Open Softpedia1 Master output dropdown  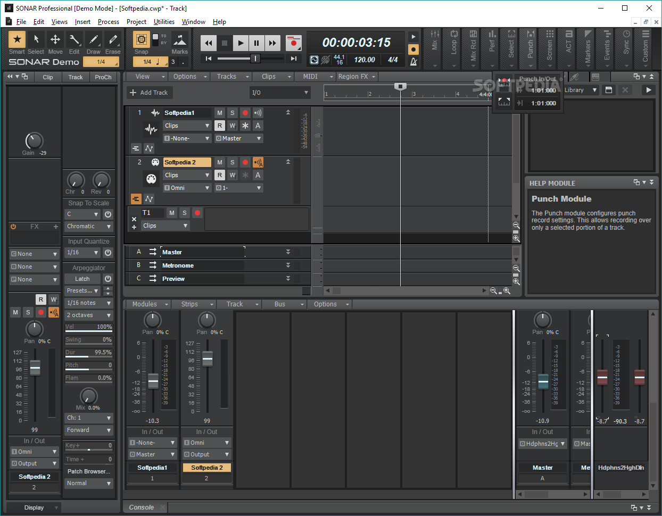[239, 138]
